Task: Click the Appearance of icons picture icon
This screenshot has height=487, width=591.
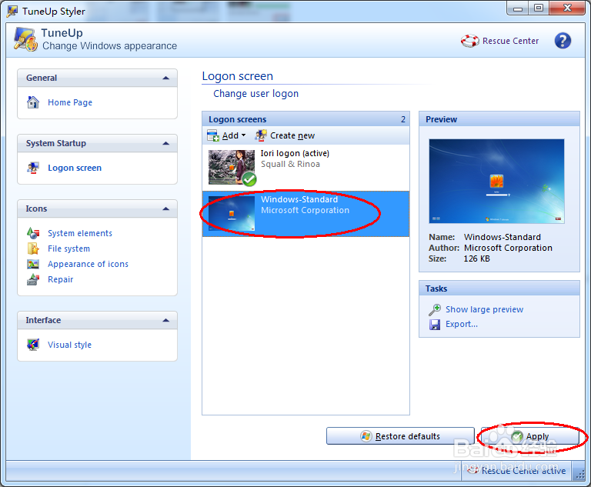Action: click(x=33, y=264)
